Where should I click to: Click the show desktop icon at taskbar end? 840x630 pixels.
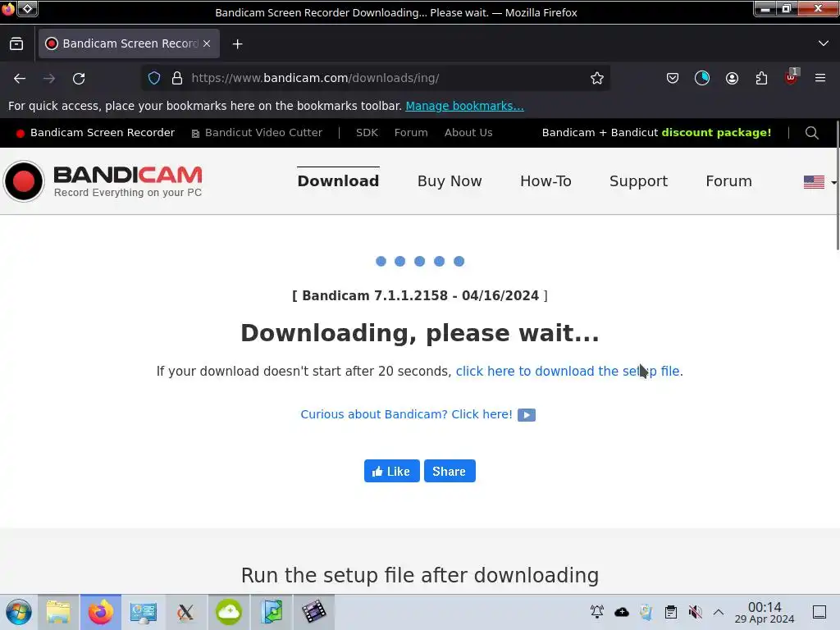(x=819, y=612)
